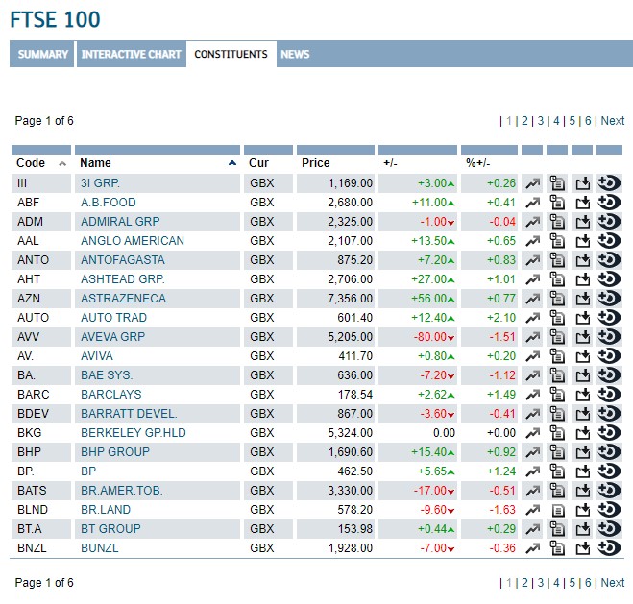Click the Price column header
The width and height of the screenshot is (633, 604).
[x=316, y=163]
